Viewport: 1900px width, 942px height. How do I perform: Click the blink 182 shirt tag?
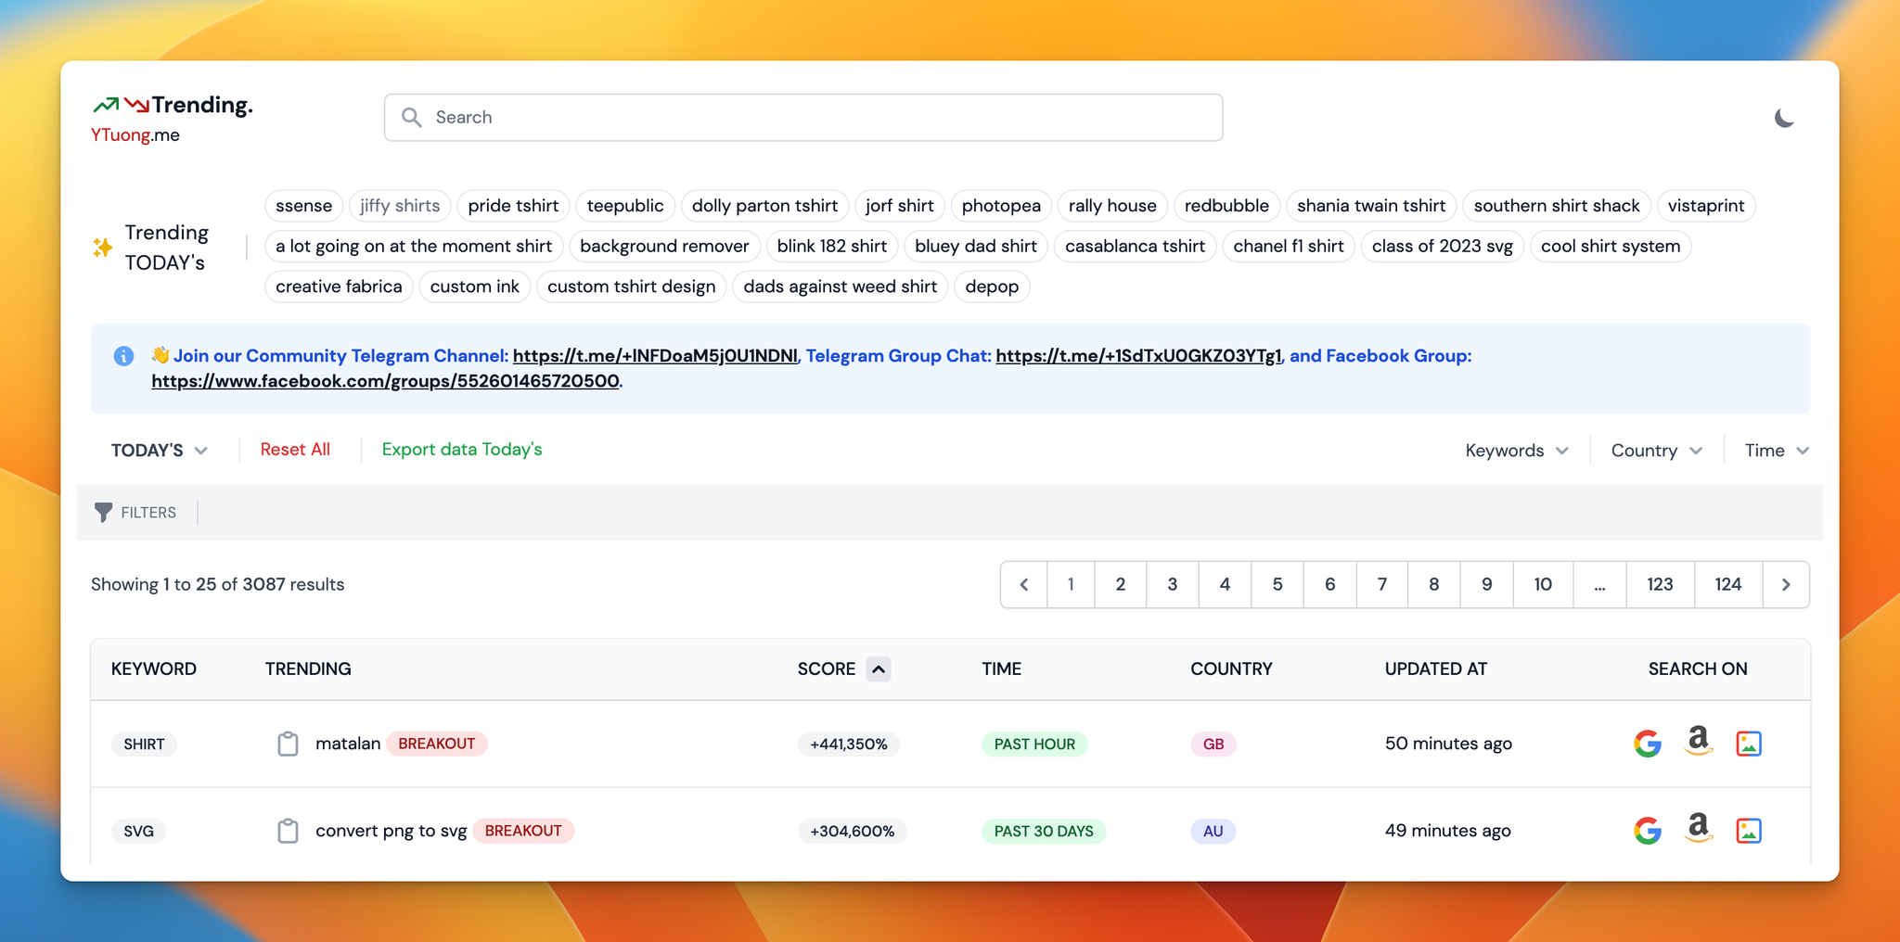832,247
